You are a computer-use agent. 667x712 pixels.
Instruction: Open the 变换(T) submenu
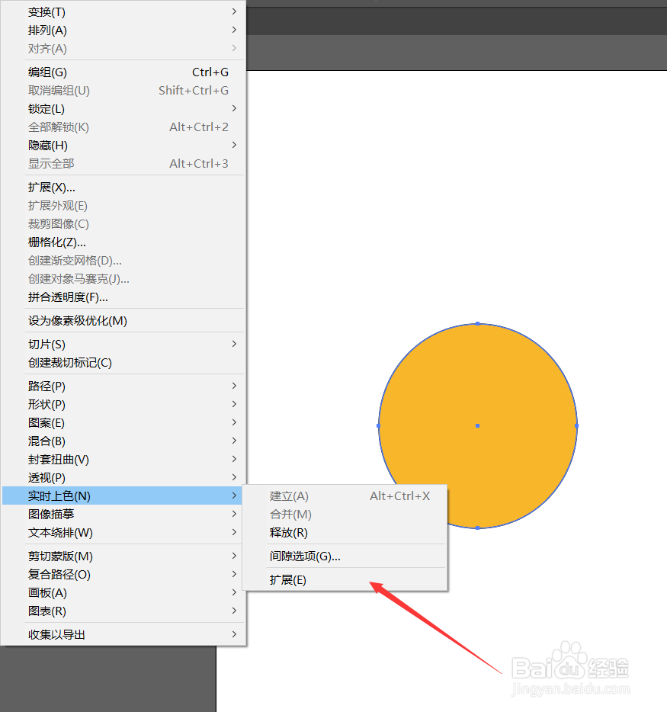(123, 11)
